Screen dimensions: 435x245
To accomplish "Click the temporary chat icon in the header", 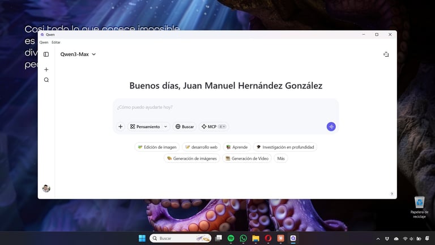I will [x=386, y=54].
